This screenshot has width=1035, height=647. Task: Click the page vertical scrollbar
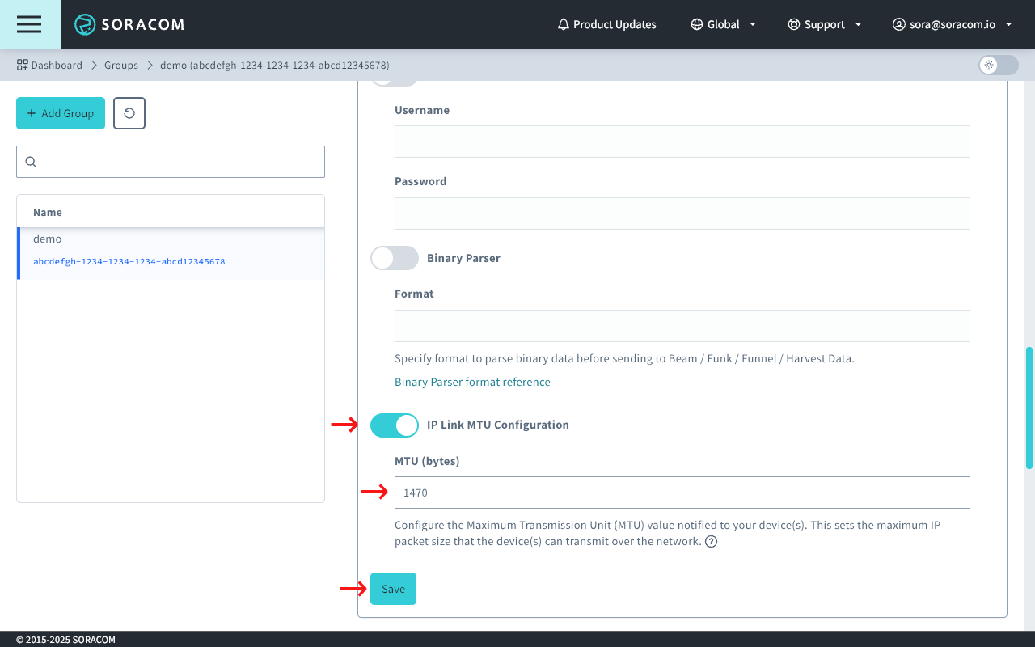click(x=1029, y=408)
